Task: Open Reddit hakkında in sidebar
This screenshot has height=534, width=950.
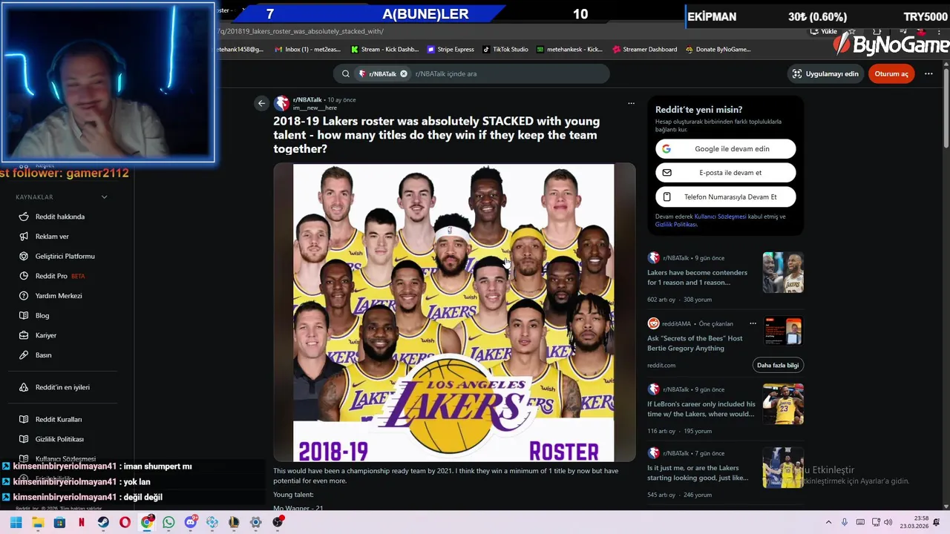Action: 59,217
